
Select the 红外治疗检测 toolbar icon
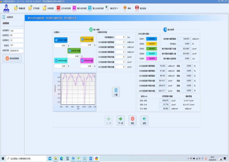coord(59,8)
